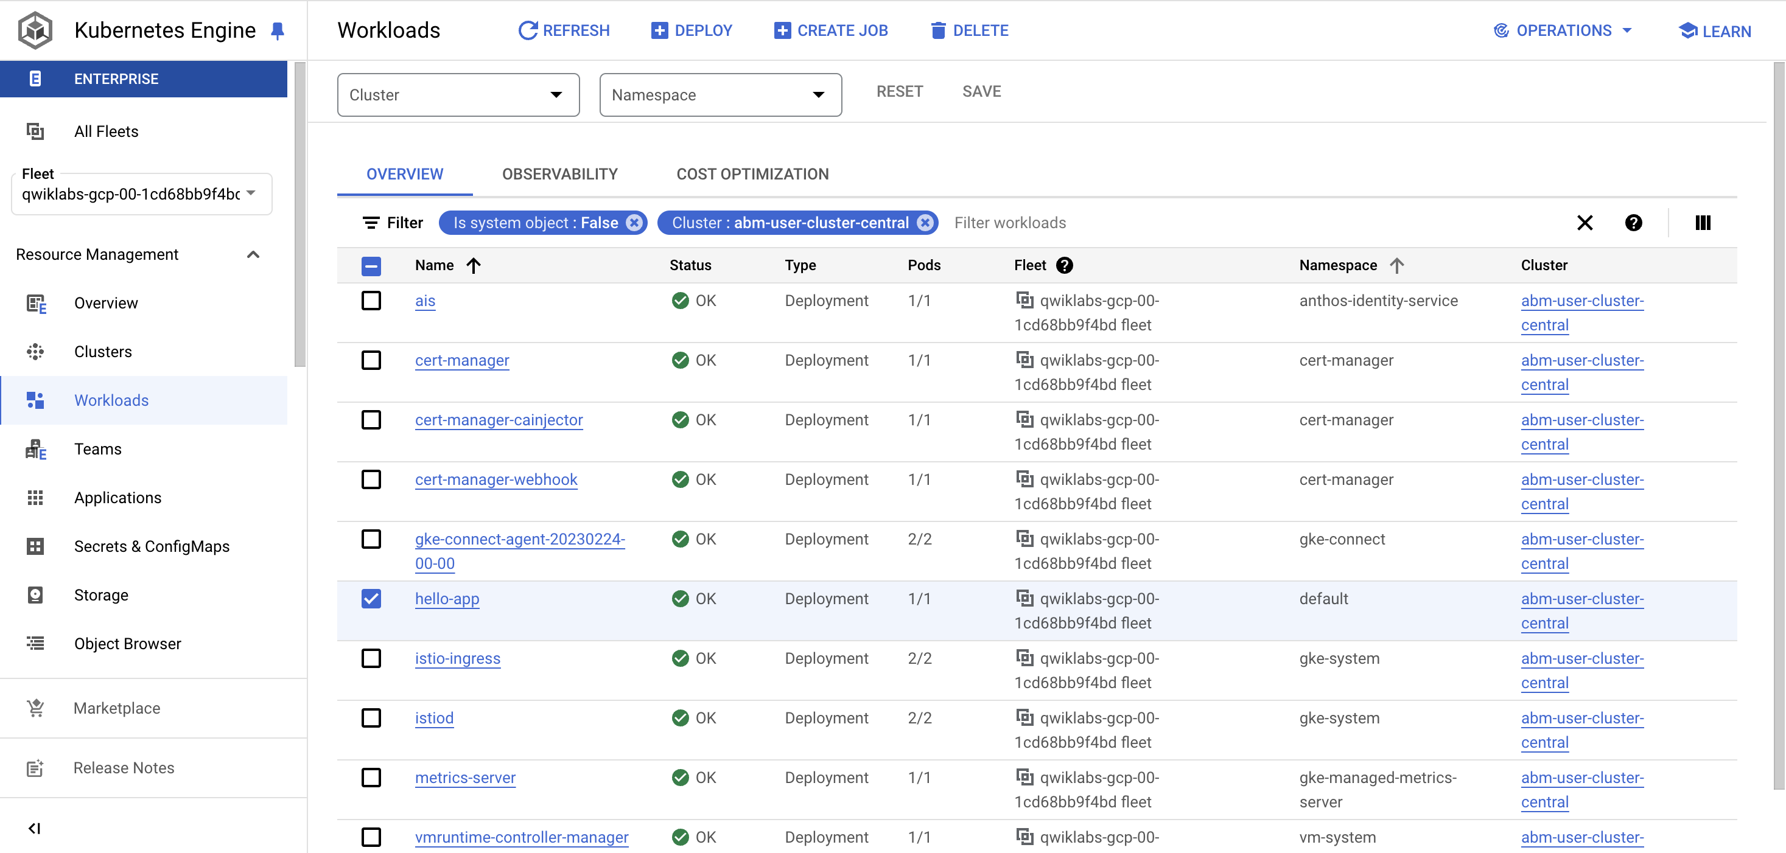Check the cert-manager-webhook checkbox
Screen dimensions: 1786x853
click(371, 479)
